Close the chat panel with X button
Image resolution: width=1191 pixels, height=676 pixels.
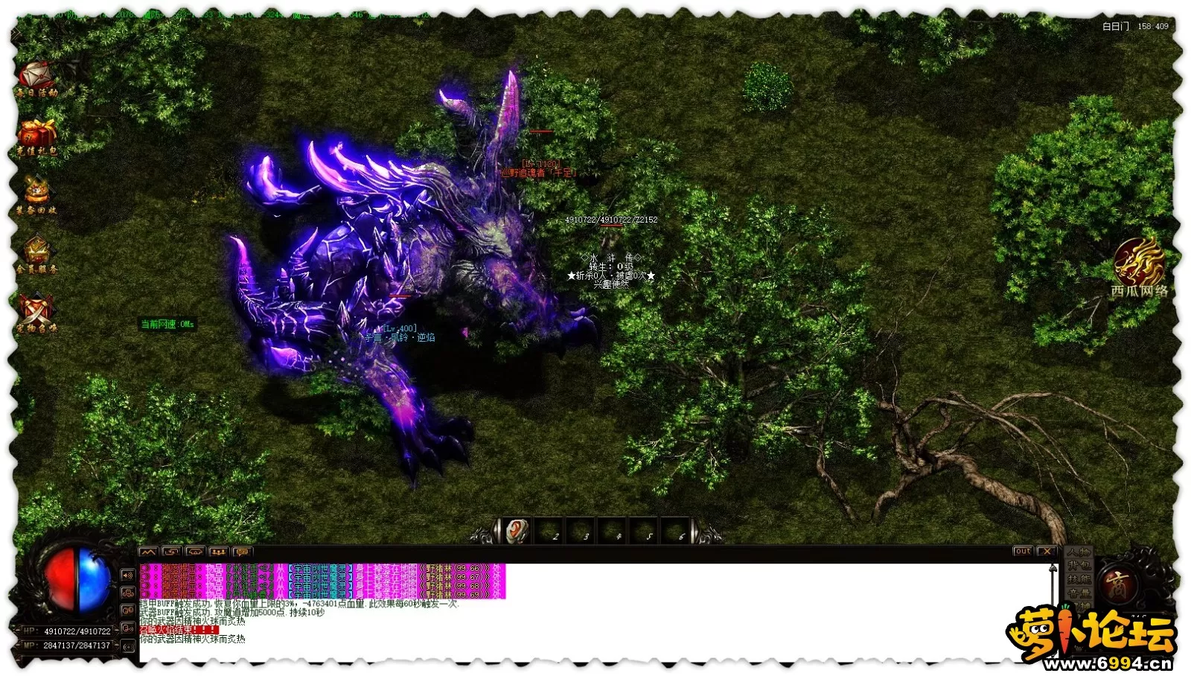click(x=1047, y=552)
